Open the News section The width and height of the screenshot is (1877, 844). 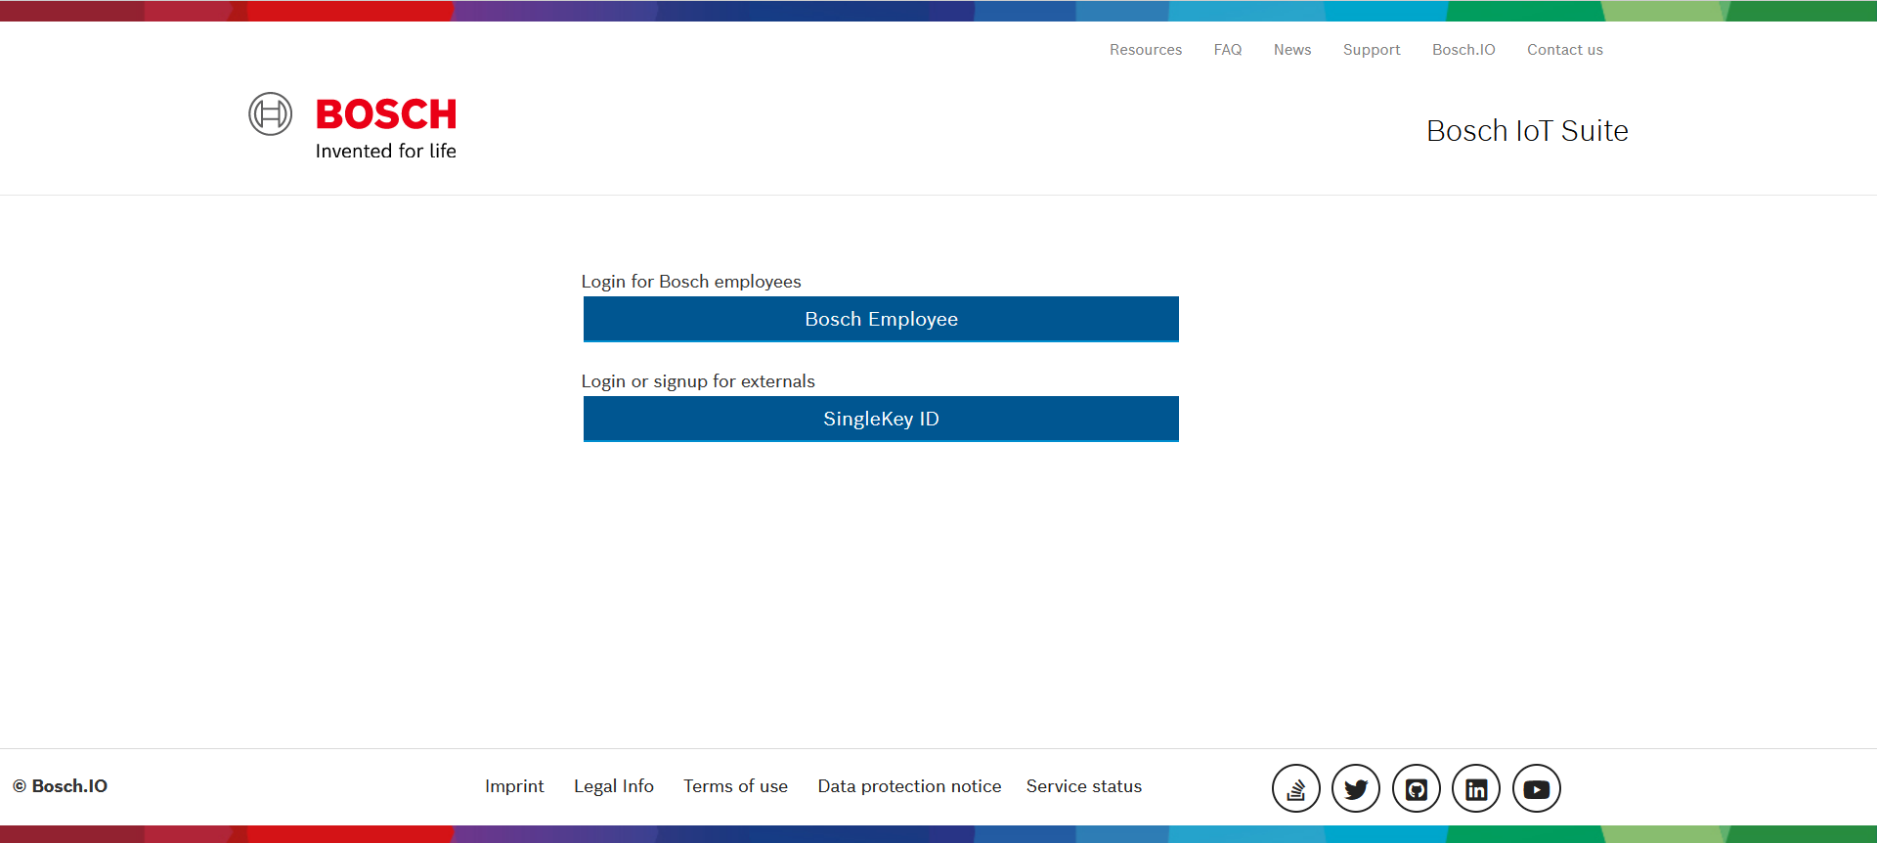(1292, 50)
